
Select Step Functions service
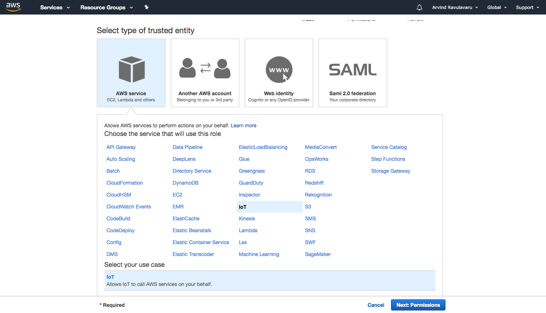(388, 159)
